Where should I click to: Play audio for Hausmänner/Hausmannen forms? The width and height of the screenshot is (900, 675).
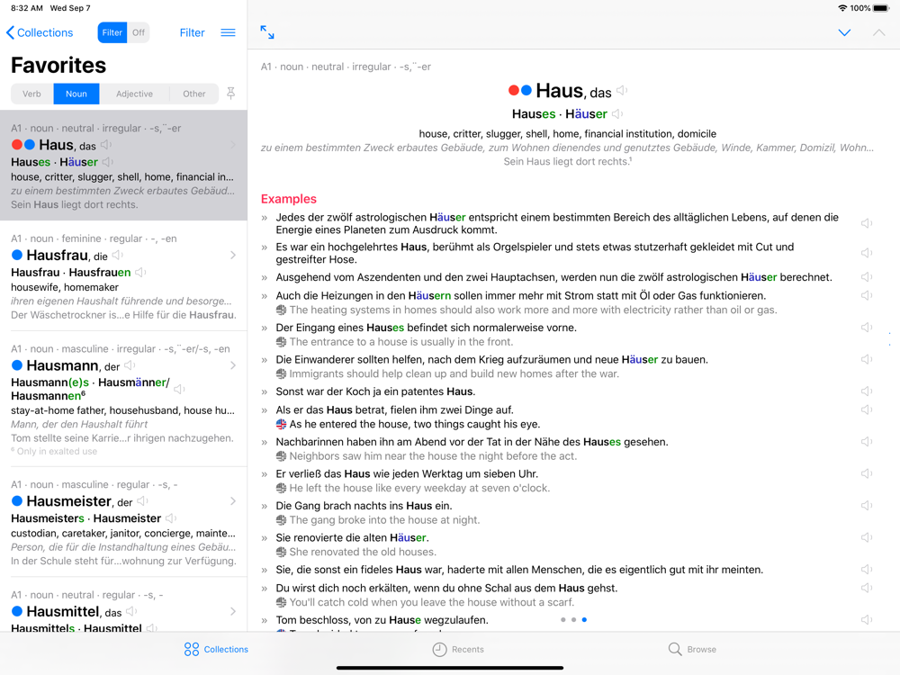tap(179, 389)
